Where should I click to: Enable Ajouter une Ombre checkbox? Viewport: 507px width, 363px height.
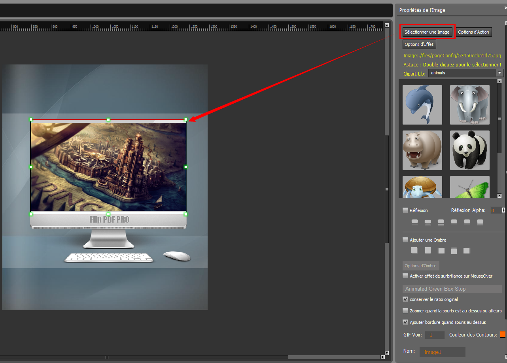(405, 240)
